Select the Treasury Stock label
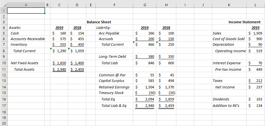This screenshot has height=126, width=265. [x=111, y=93]
